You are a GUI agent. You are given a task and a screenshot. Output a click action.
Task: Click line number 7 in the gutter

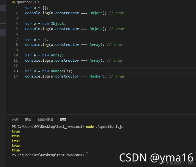coord(17,39)
